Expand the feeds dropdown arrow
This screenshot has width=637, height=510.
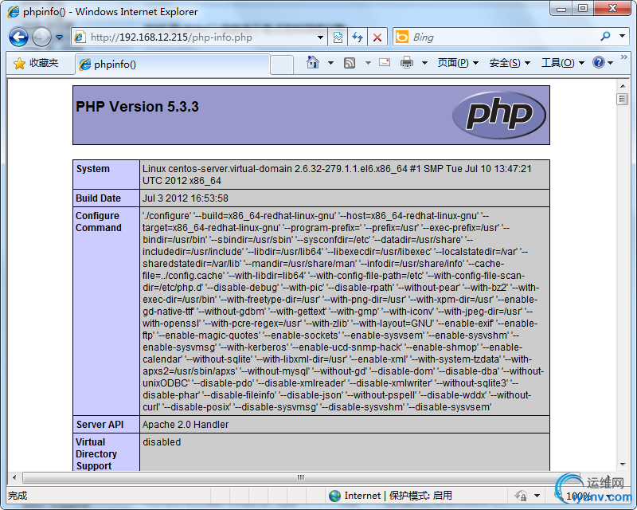pos(368,63)
